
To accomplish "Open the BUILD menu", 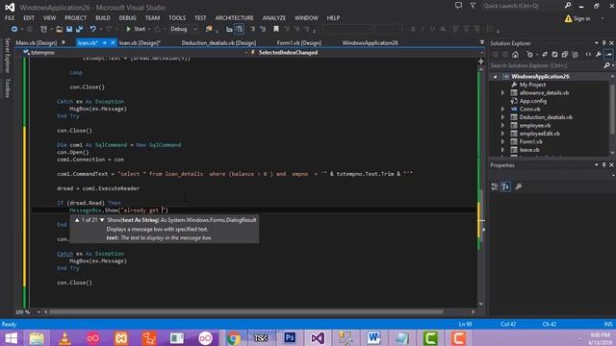I will [x=103, y=18].
